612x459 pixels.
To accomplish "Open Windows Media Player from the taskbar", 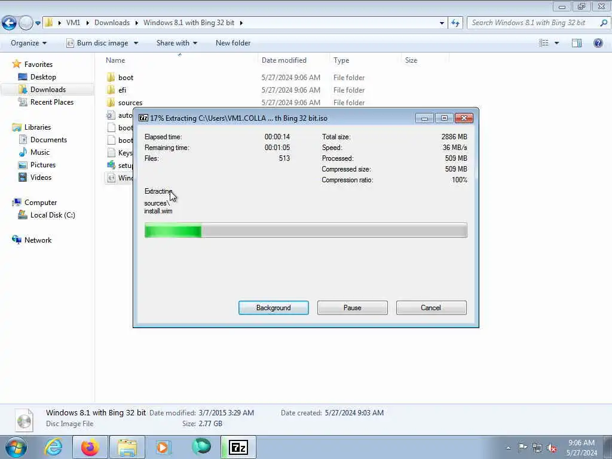I will [x=163, y=447].
